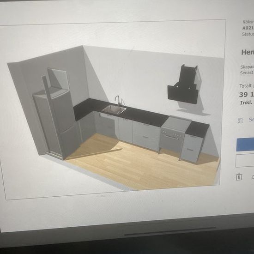
Task: Click the stainless steel sink in the kitchen preview
Action: coord(114,109)
